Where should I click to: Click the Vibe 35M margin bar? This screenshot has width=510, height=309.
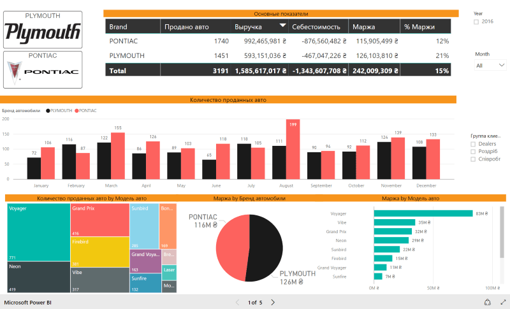[395, 222]
